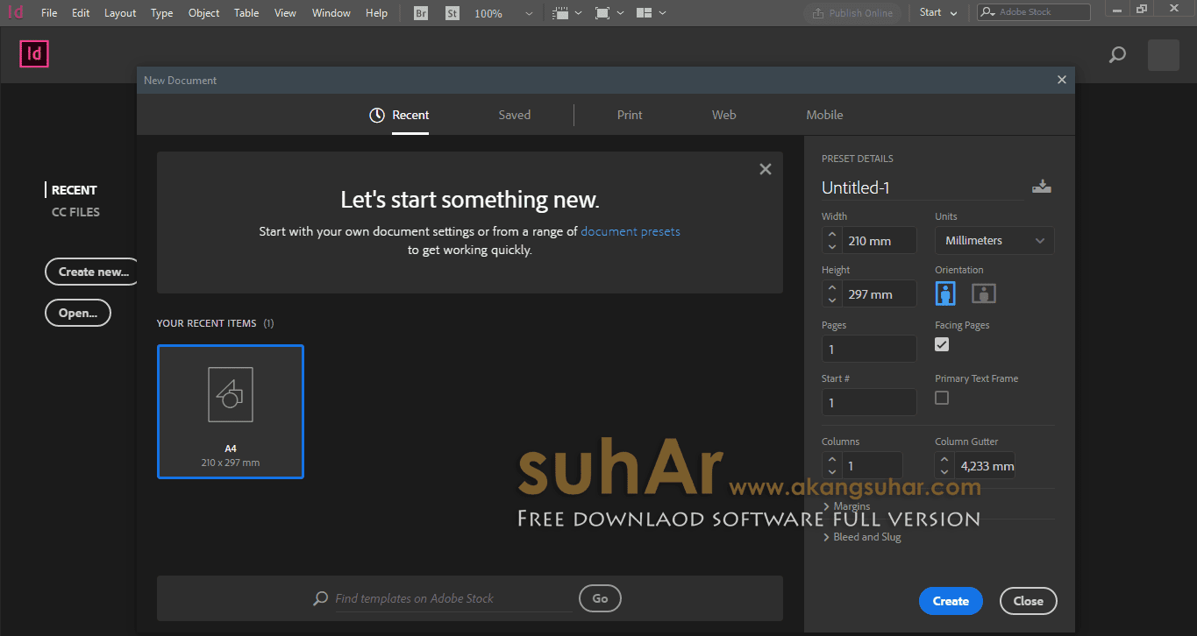The width and height of the screenshot is (1197, 636).
Task: Click the Start # field
Action: tap(869, 402)
